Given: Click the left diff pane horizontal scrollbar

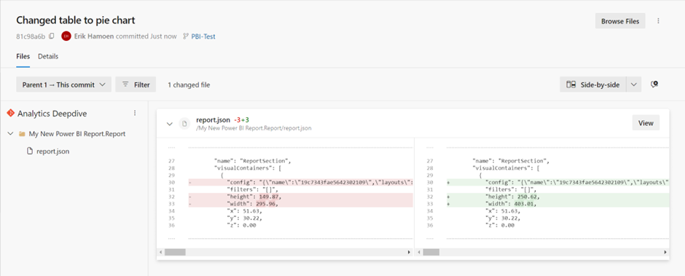Looking at the screenshot, I should [x=285, y=252].
